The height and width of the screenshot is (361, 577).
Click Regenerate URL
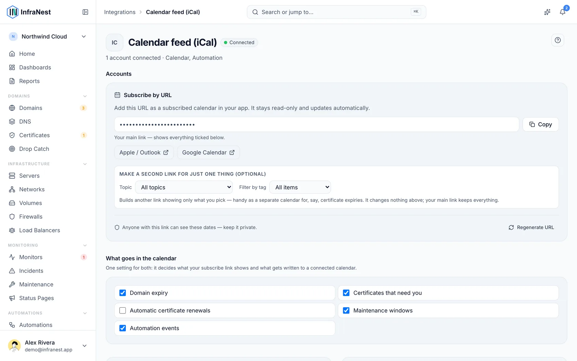(x=531, y=227)
